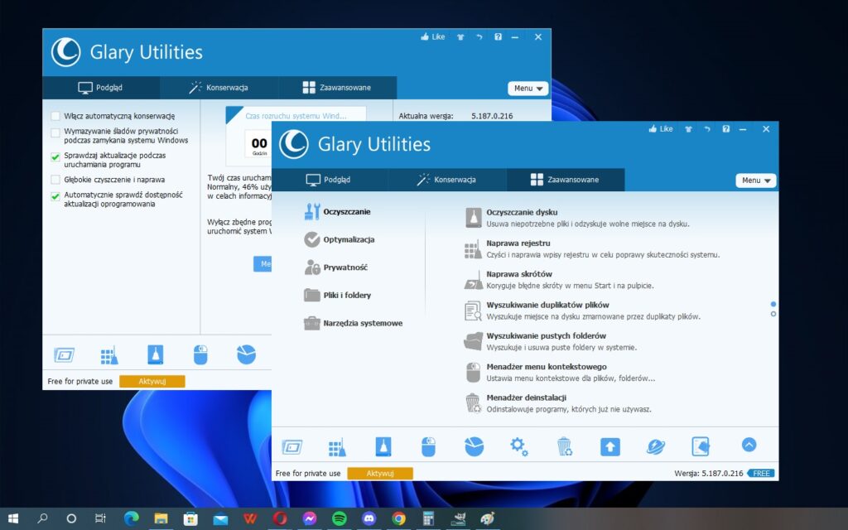Open Windows Start menu
Screen dimensions: 848x530
[x=13, y=518]
